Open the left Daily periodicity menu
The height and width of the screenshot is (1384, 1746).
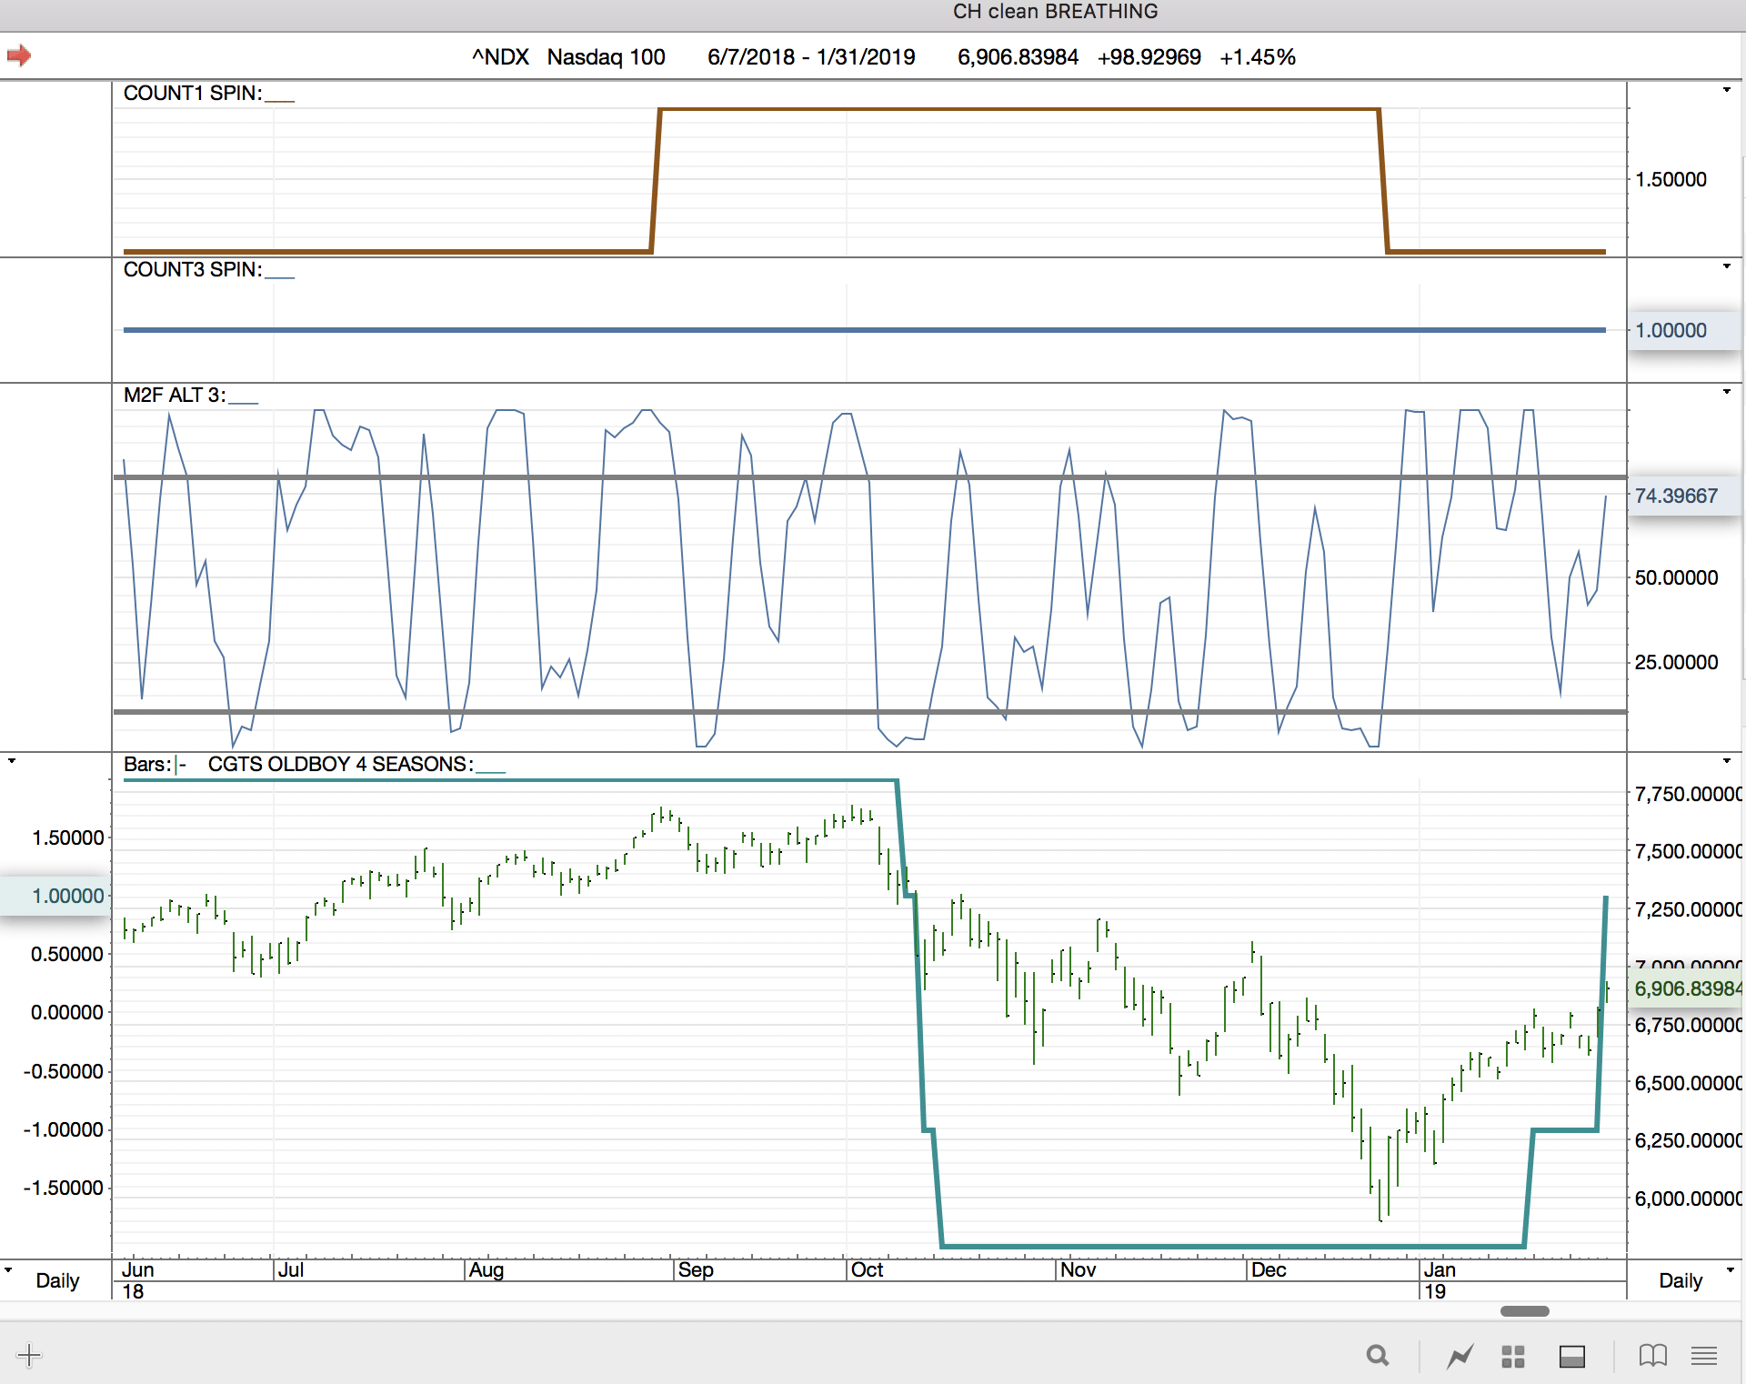(x=56, y=1280)
